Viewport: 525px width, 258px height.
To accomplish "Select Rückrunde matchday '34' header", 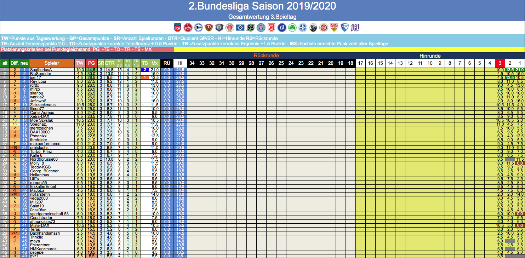I will (192, 63).
